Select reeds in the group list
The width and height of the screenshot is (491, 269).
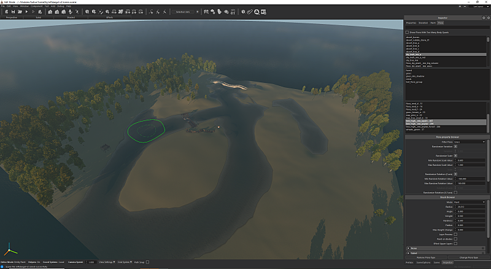click(x=409, y=79)
